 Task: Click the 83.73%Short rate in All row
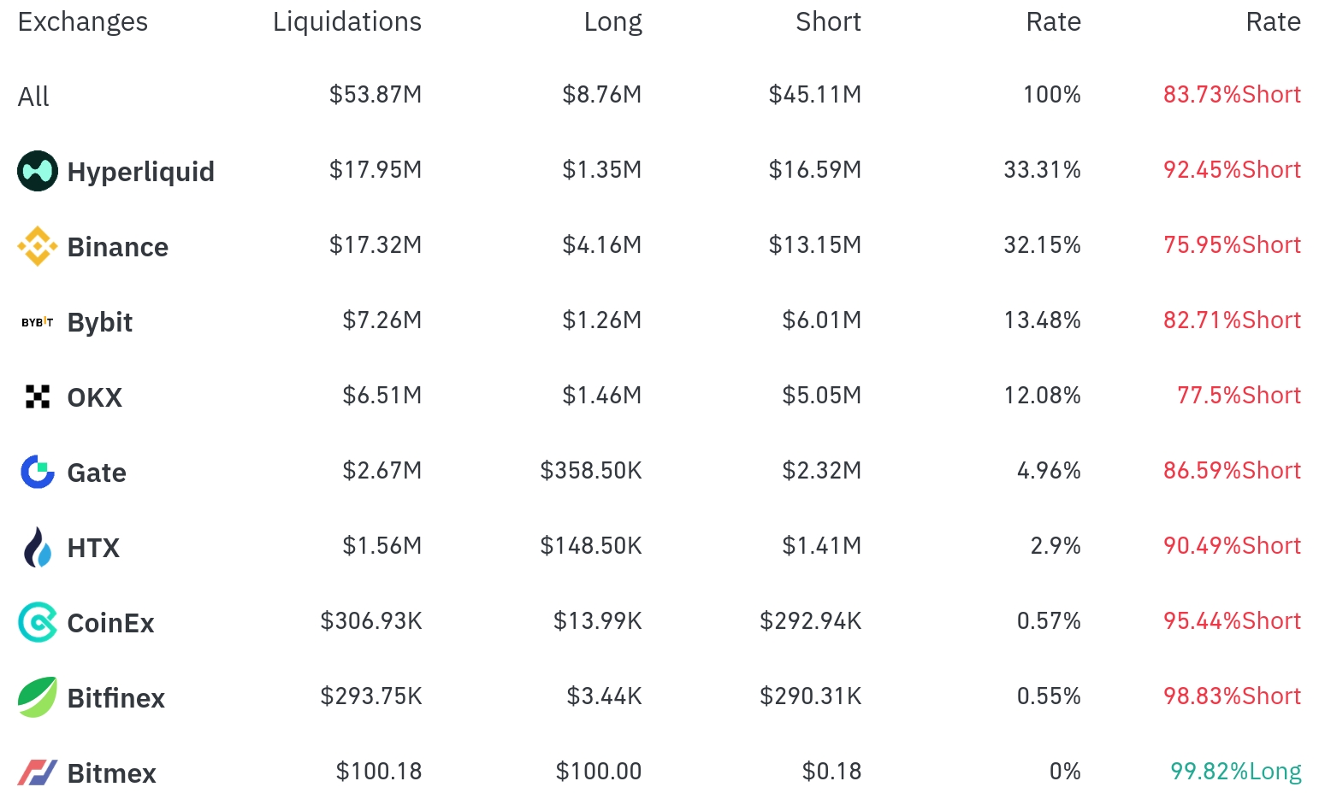click(x=1231, y=94)
